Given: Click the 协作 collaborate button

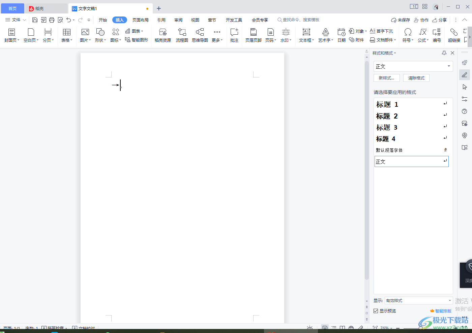Looking at the screenshot, I should tap(421, 20).
